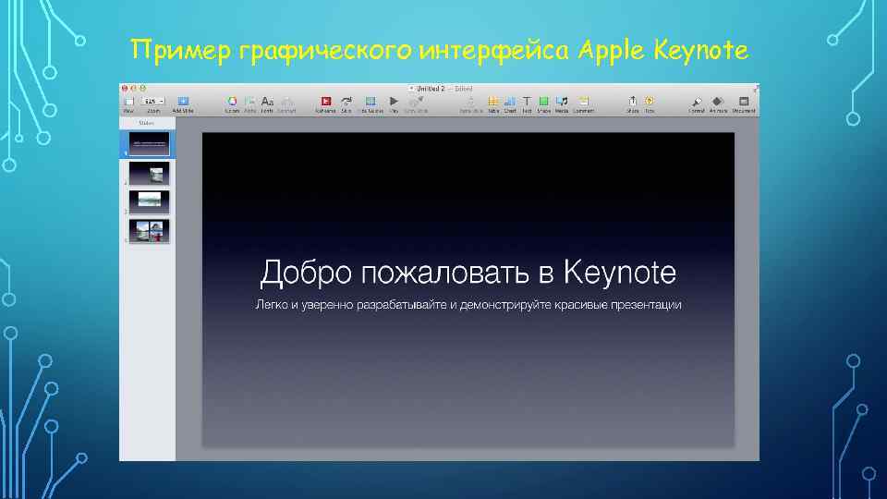Screen dimensions: 887x499
Task: Click the icon between Colors and Fonts
Action: (x=249, y=102)
